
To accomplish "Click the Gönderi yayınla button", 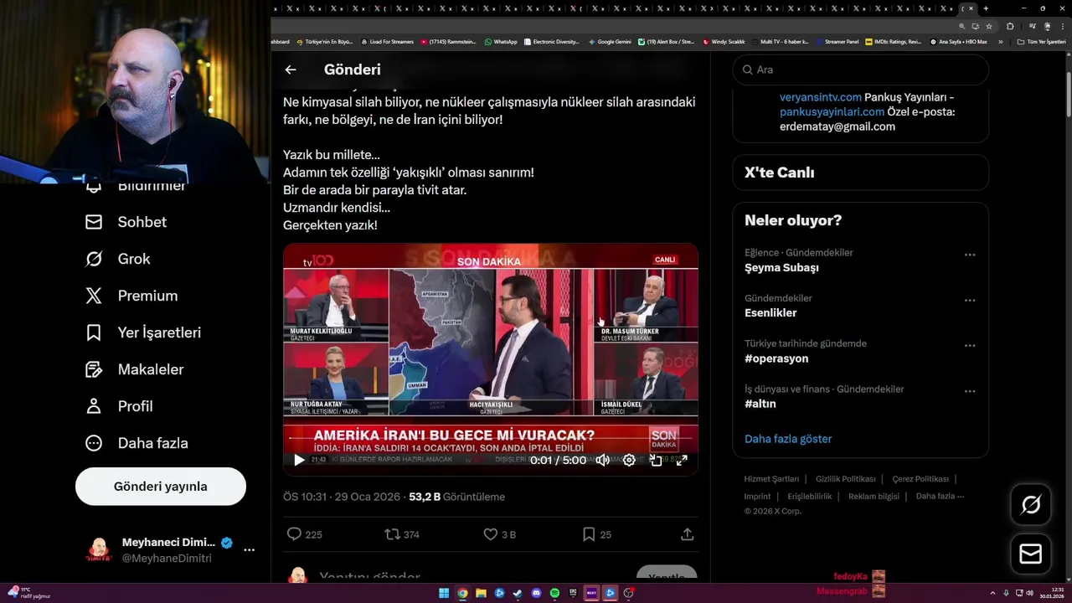I will (161, 487).
